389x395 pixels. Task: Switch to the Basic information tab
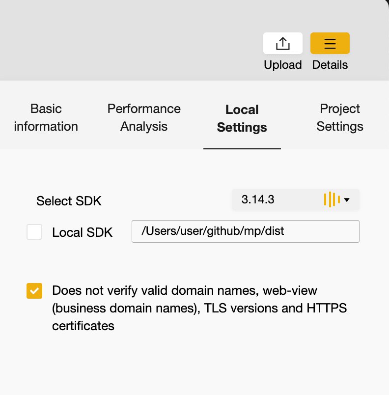point(46,117)
